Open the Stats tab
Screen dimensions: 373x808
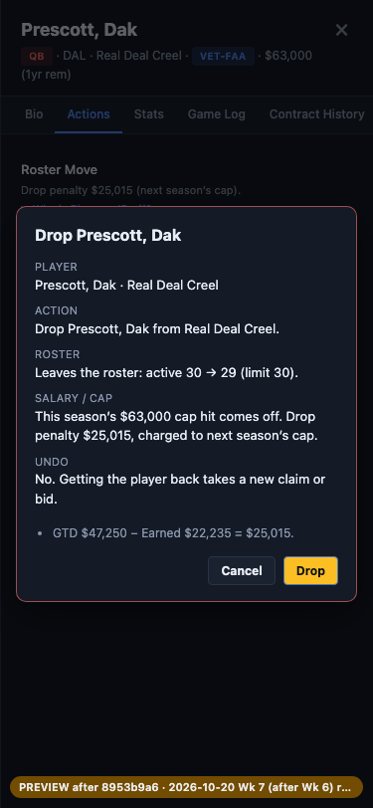(149, 113)
